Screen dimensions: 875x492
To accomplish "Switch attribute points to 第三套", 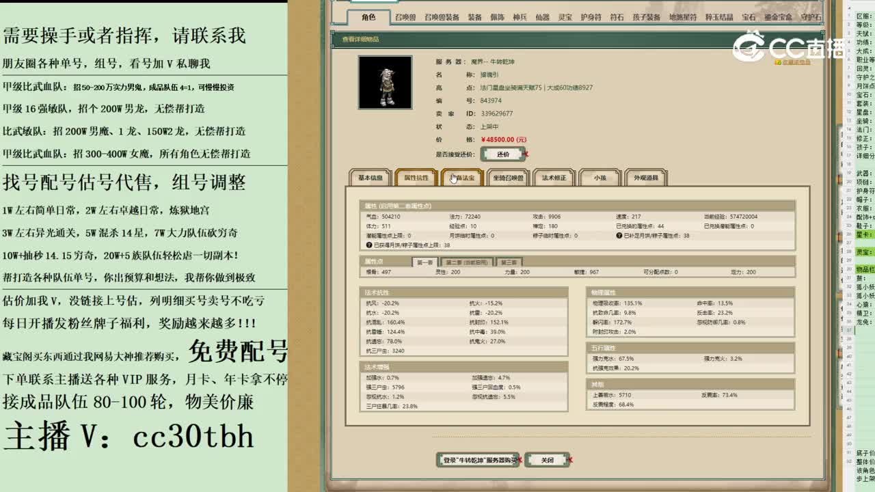I will click(508, 262).
